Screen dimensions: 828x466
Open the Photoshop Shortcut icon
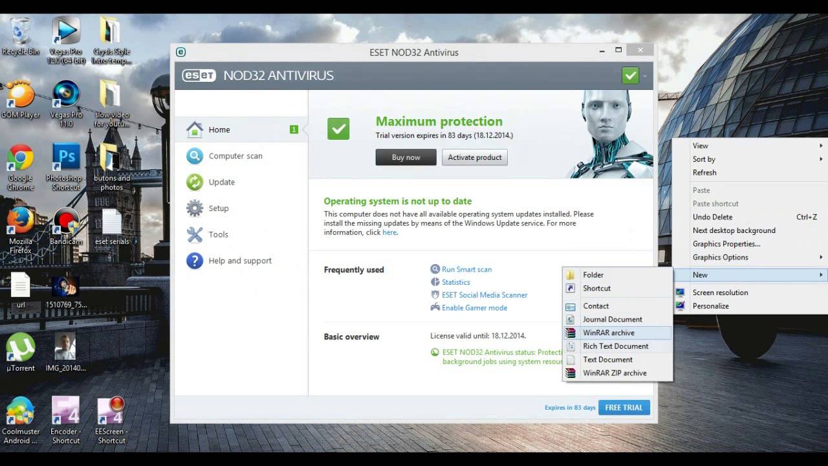(x=66, y=167)
